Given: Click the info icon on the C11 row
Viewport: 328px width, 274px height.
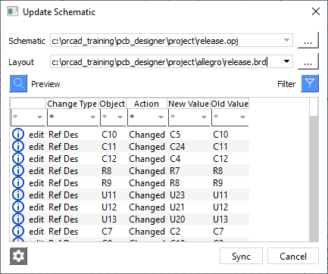Looking at the screenshot, I should tap(18, 146).
